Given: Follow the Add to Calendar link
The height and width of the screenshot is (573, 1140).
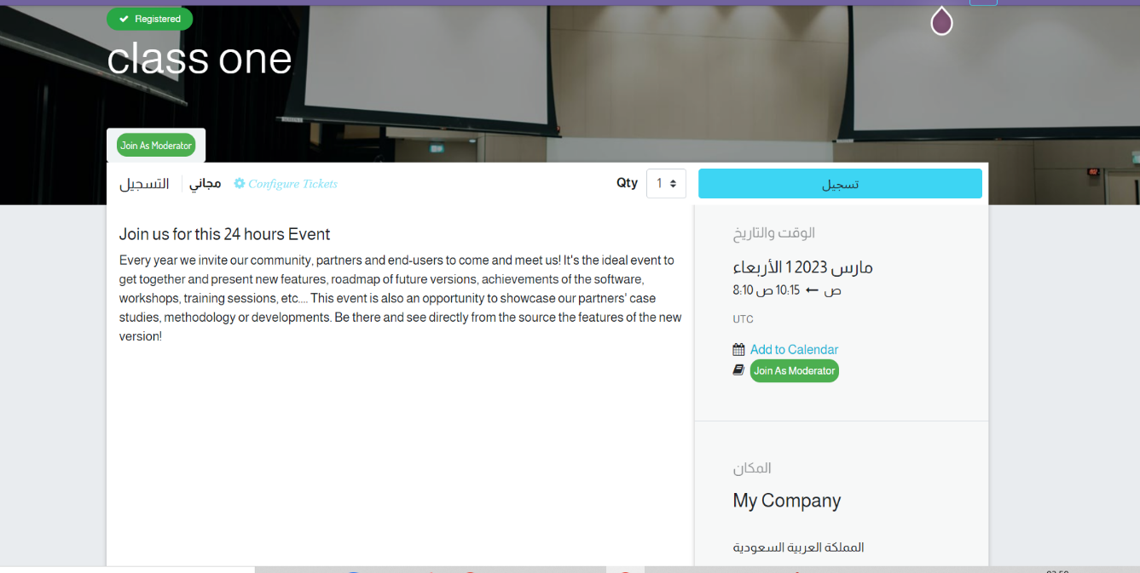Looking at the screenshot, I should click(794, 350).
